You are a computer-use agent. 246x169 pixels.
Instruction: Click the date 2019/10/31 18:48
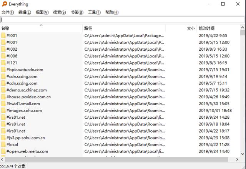pos(215,111)
